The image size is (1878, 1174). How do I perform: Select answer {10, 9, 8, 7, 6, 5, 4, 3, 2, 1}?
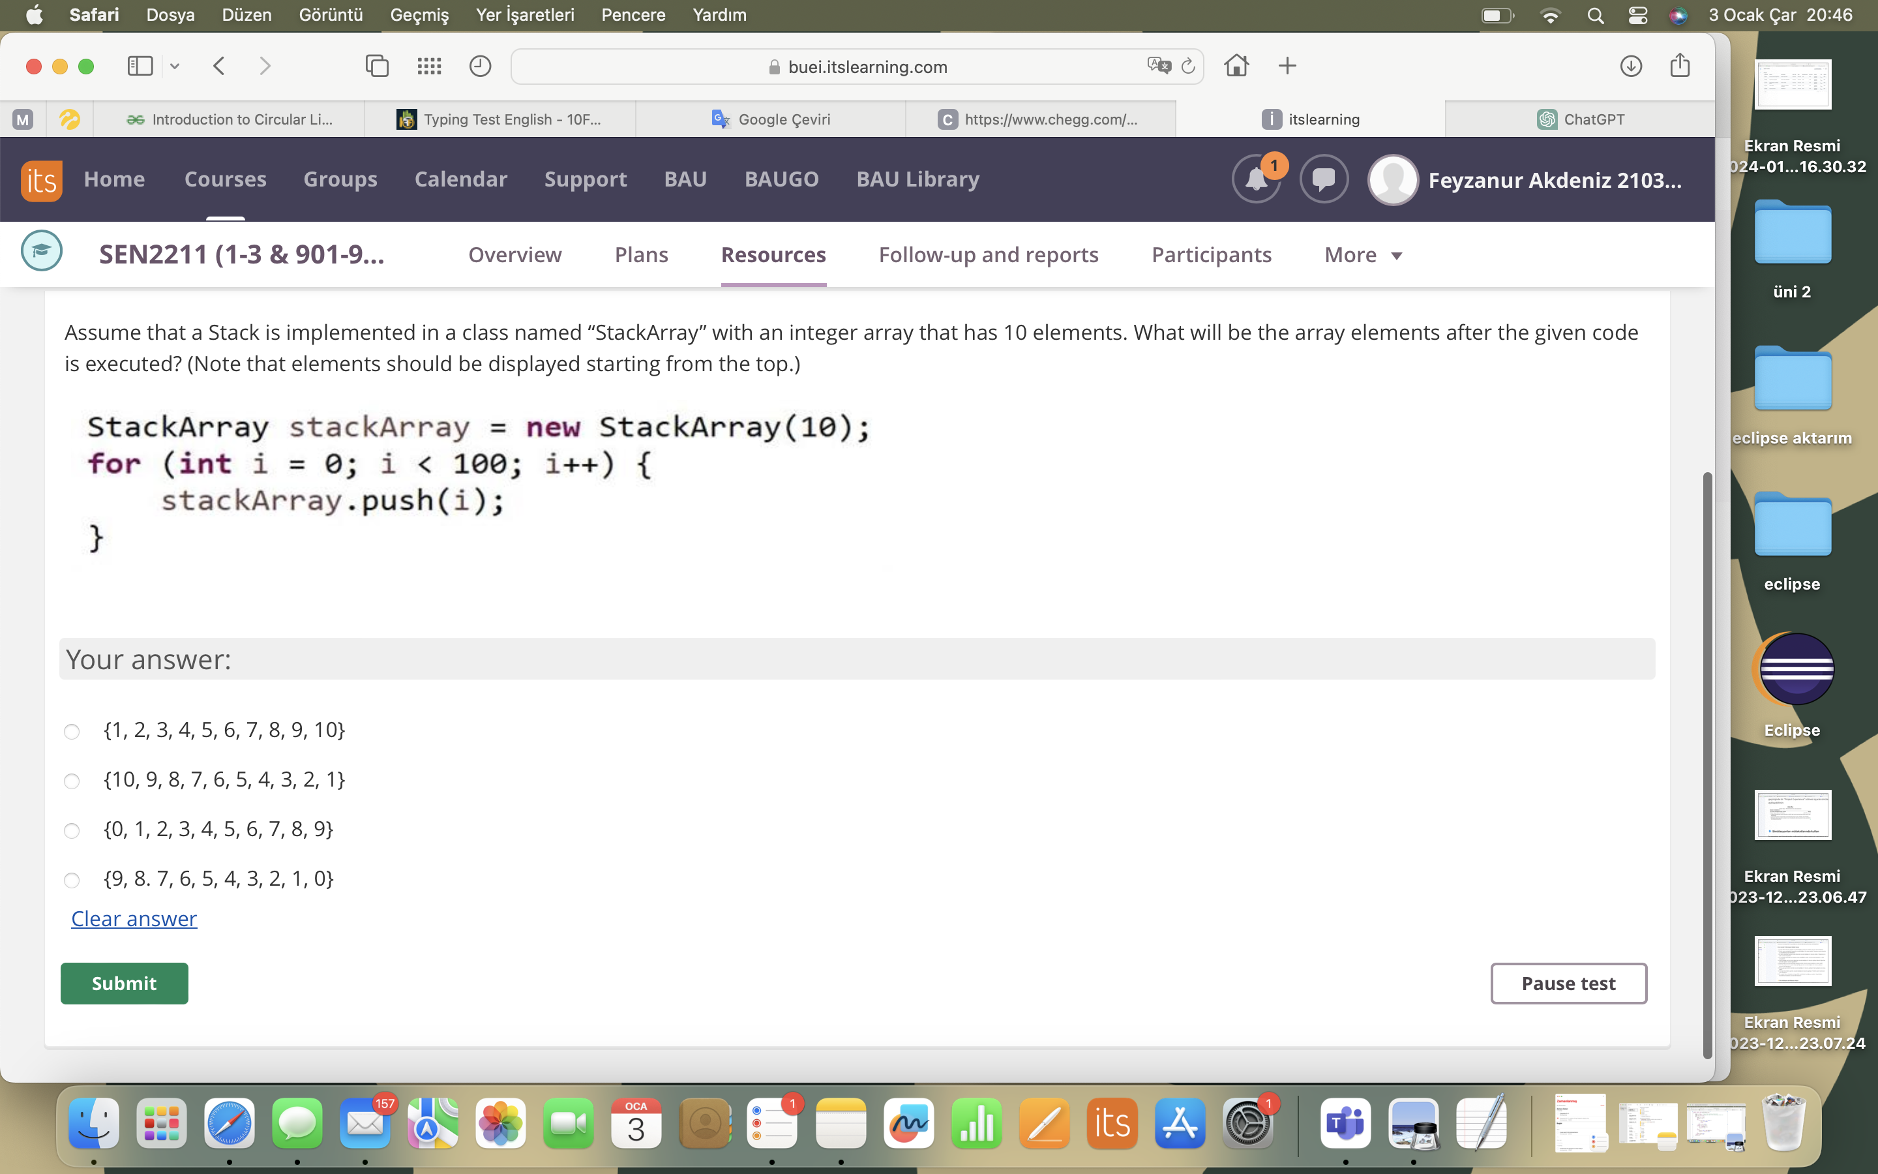click(x=72, y=780)
